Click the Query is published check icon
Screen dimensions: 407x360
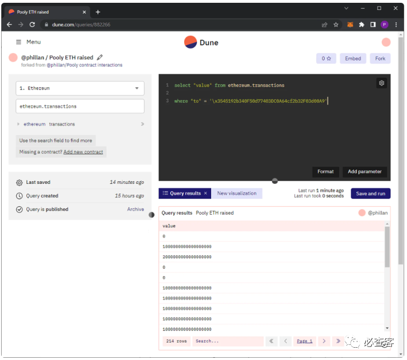tap(19, 210)
